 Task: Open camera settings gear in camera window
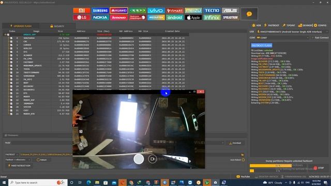[81, 102]
